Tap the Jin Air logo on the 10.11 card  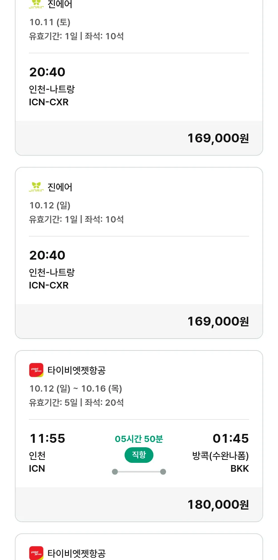[x=36, y=4]
